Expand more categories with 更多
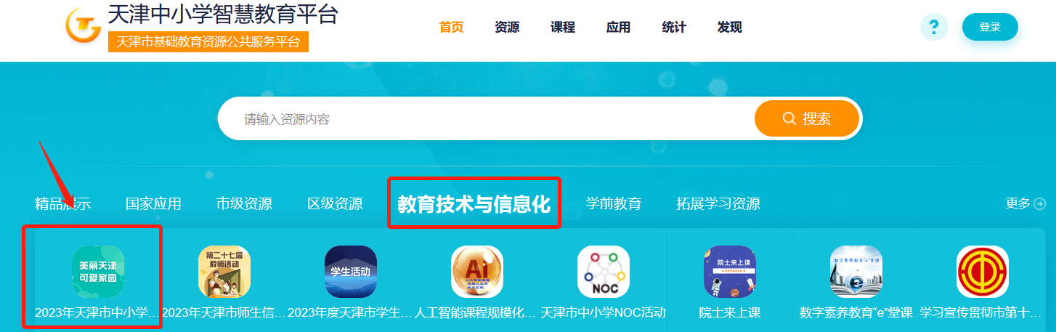1056x332 pixels. [x=1025, y=203]
